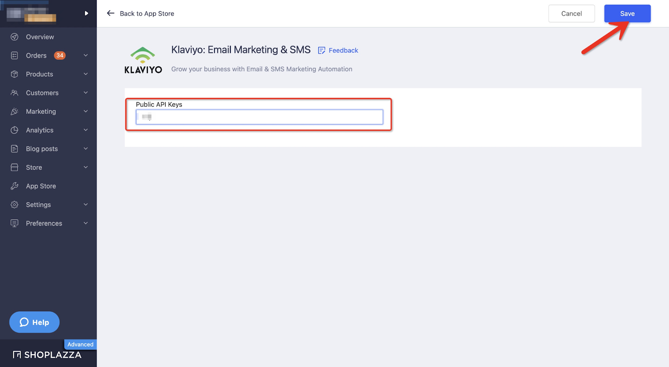
Task: Click the 'Grow your business' description text
Action: [x=262, y=69]
